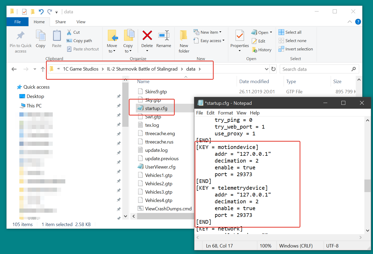Open Notepad's Help menu

click(255, 113)
